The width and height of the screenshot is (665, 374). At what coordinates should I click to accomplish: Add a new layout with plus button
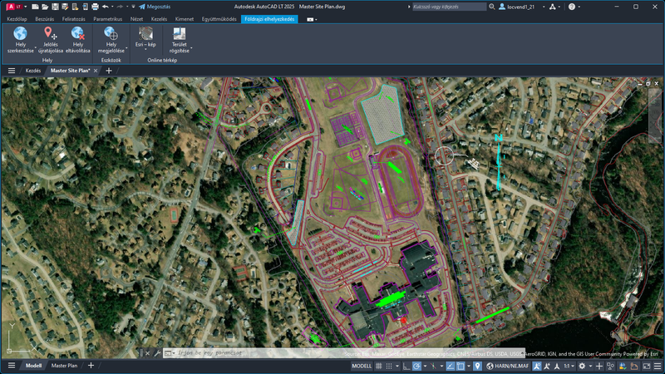[91, 365]
